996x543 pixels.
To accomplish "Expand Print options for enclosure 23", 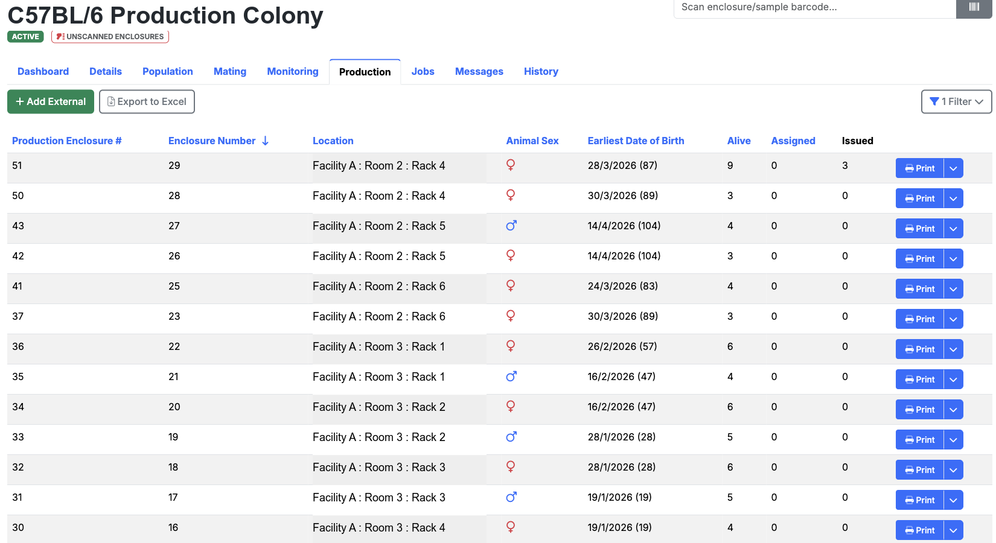I will point(953,319).
